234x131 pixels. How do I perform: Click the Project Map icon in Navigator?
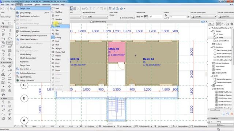(219, 24)
